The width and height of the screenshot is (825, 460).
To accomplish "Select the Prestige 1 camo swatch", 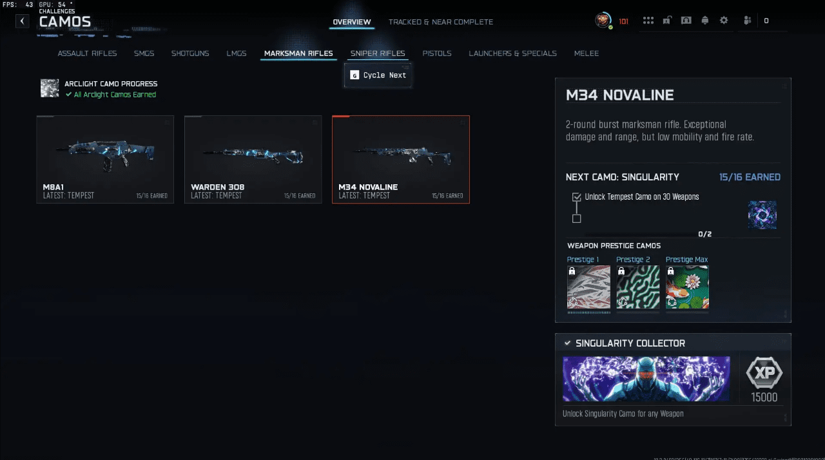I will tap(588, 287).
